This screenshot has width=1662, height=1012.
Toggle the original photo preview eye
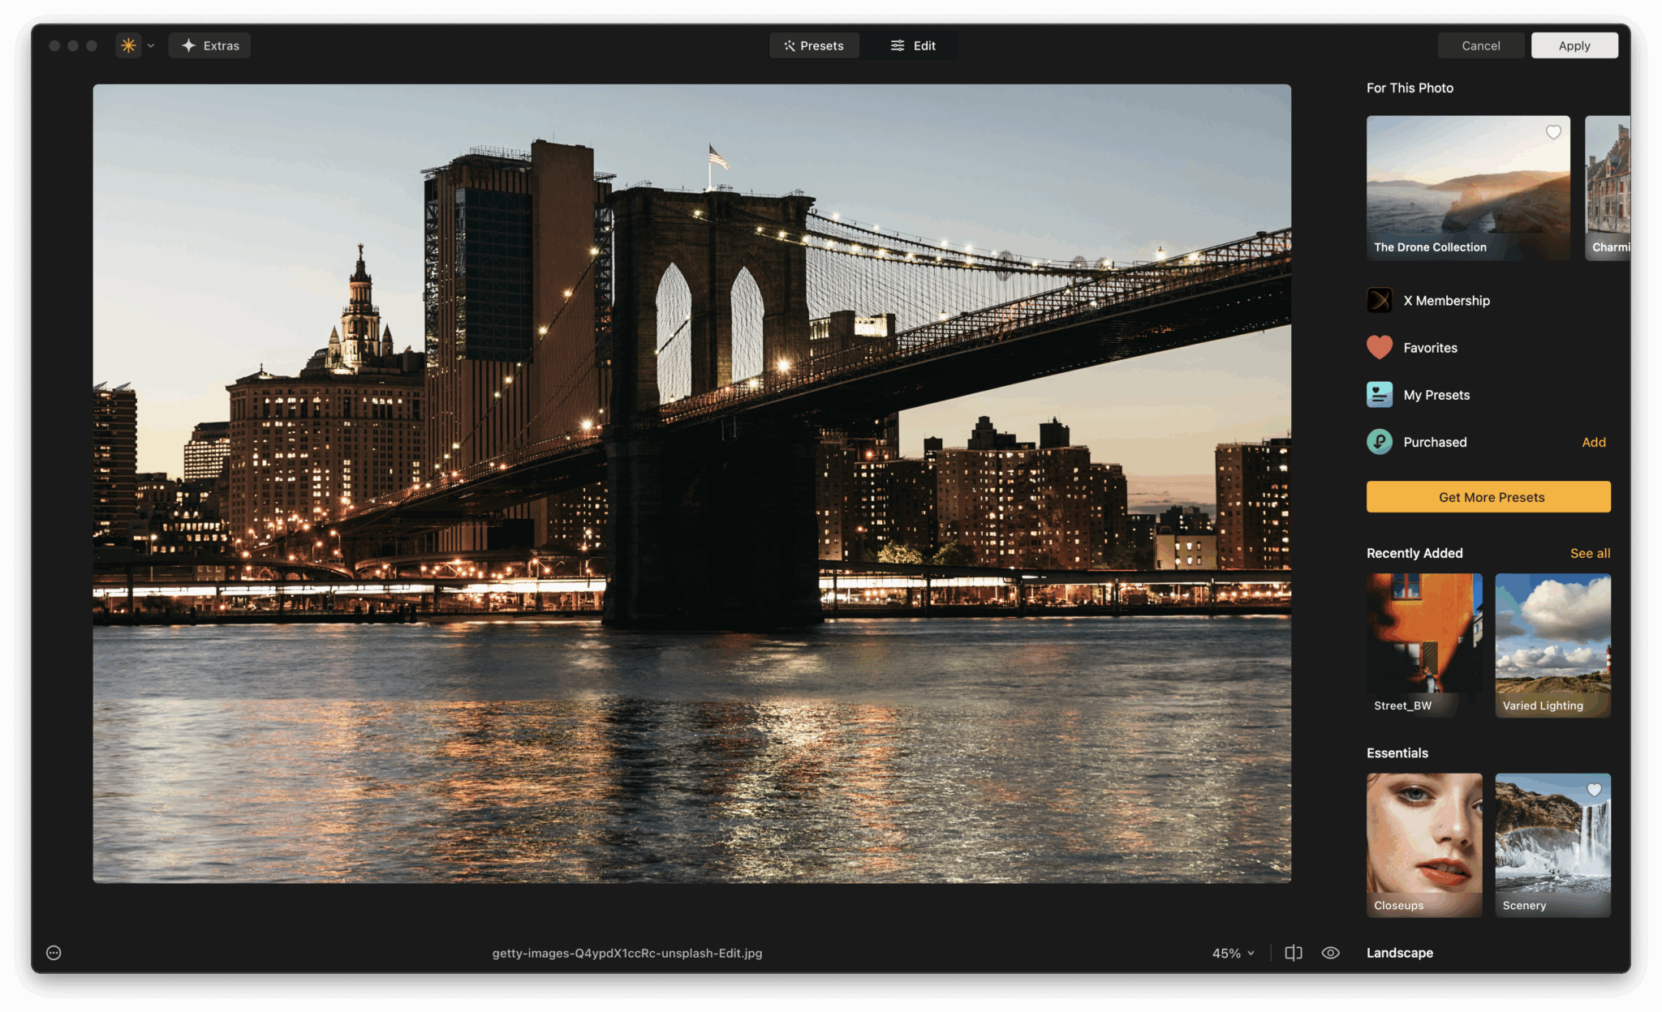pos(1331,952)
